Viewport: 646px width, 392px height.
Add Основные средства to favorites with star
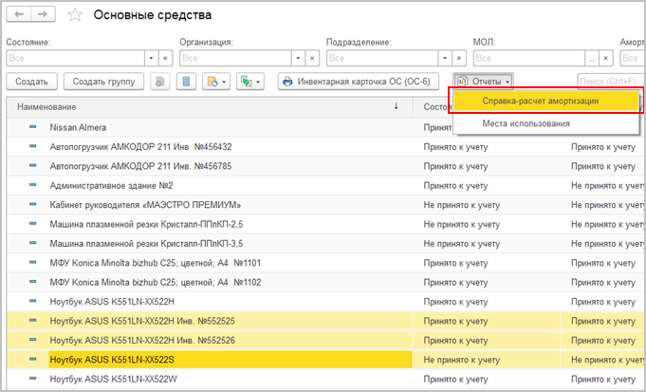coord(75,15)
